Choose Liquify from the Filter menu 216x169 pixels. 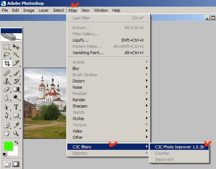[x=109, y=40]
